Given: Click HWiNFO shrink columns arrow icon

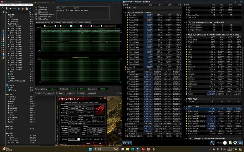Looking at the screenshot, I should coord(130,143).
